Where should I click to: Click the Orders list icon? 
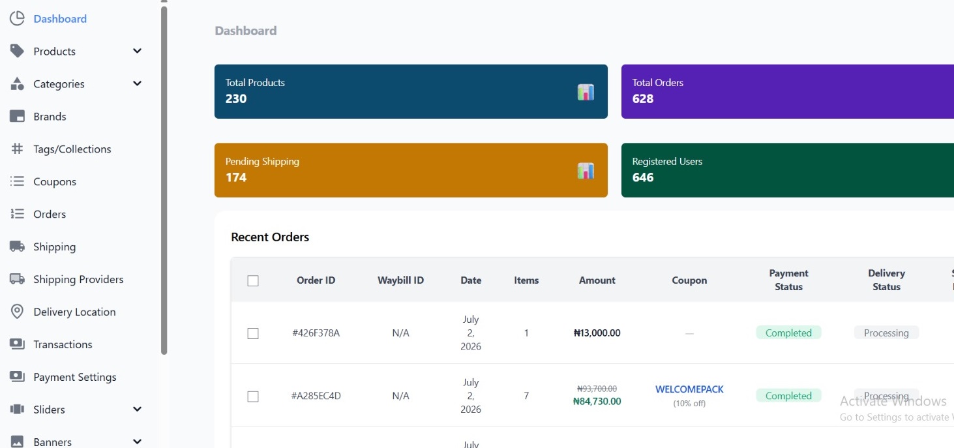(x=17, y=214)
